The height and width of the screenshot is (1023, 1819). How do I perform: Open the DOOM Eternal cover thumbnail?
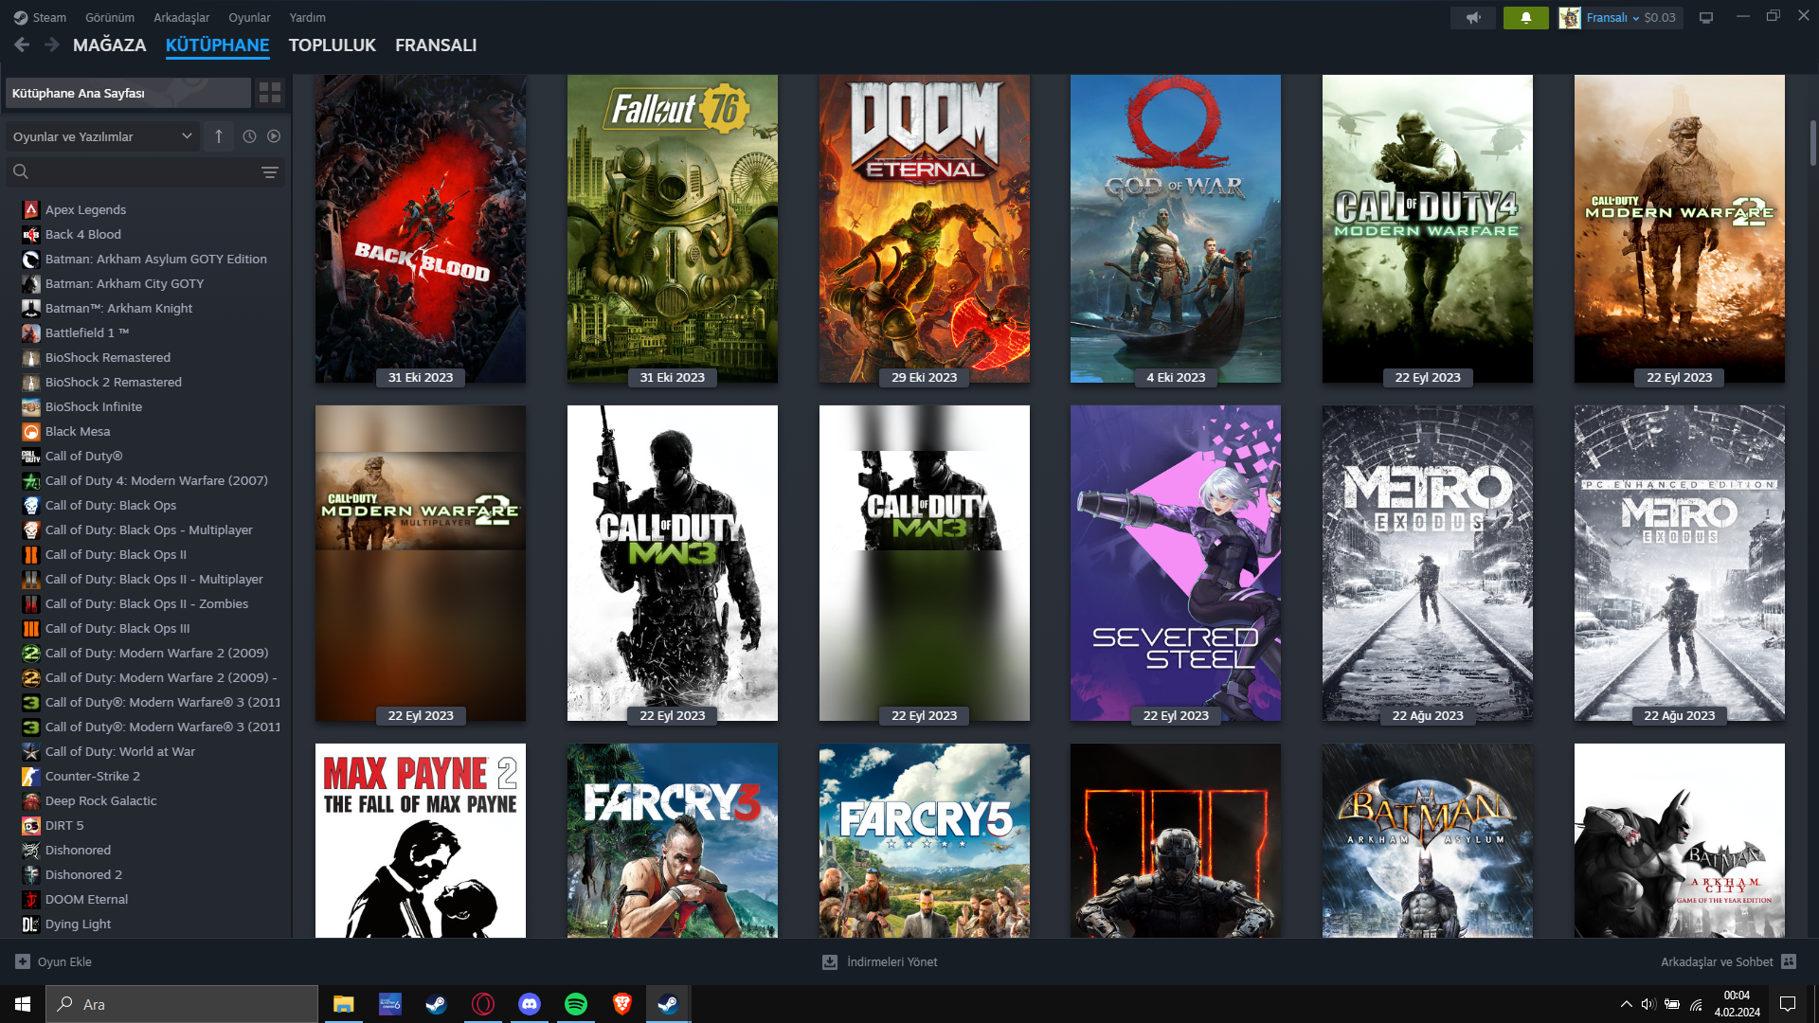[924, 228]
